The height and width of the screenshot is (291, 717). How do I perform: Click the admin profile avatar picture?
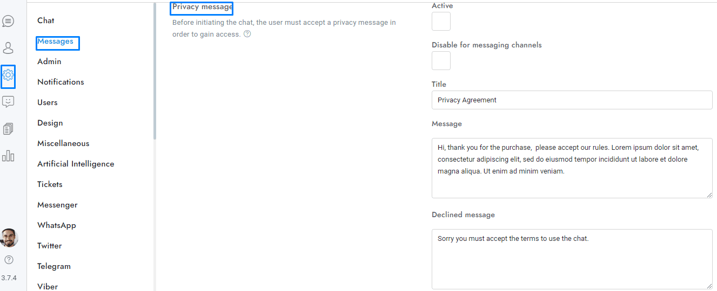pyautogui.click(x=9, y=238)
